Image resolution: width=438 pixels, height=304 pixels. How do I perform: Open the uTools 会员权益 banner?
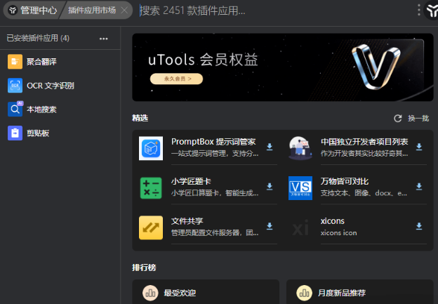[x=283, y=67]
